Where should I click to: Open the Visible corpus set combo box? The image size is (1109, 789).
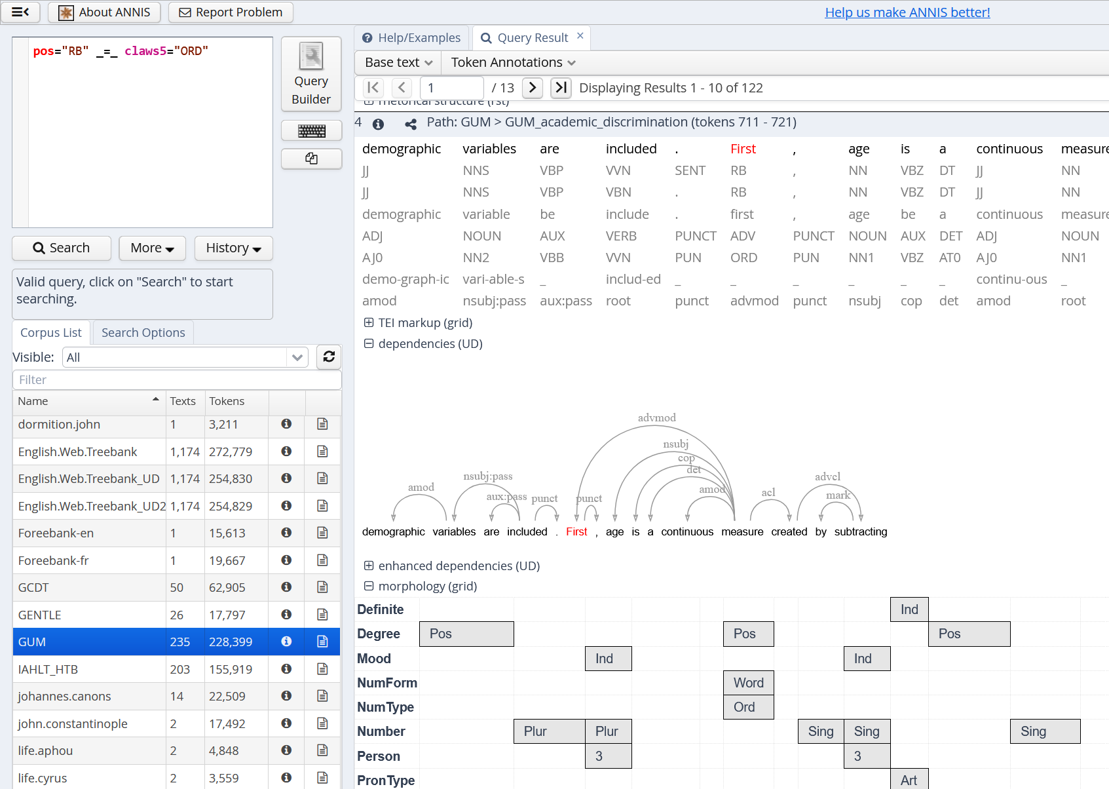click(x=297, y=357)
